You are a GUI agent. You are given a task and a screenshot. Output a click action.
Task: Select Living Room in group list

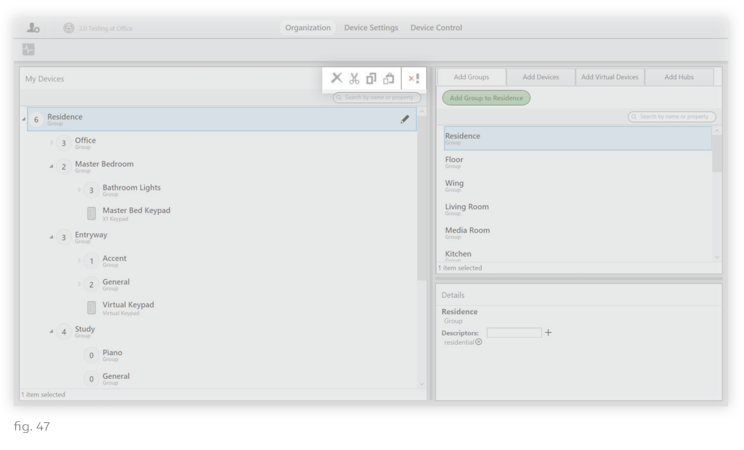pyautogui.click(x=467, y=209)
